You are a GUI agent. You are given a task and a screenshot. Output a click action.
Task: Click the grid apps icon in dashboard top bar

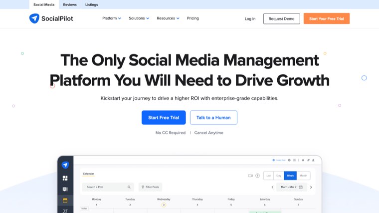294,160
